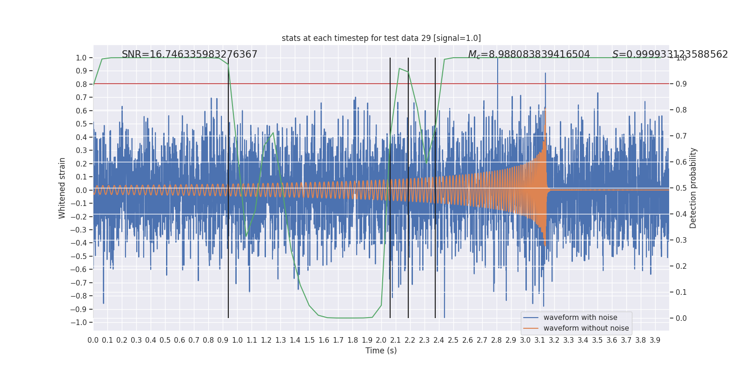Click the 2.0 tick on time axis
This screenshot has width=744, height=372.
[381, 340]
